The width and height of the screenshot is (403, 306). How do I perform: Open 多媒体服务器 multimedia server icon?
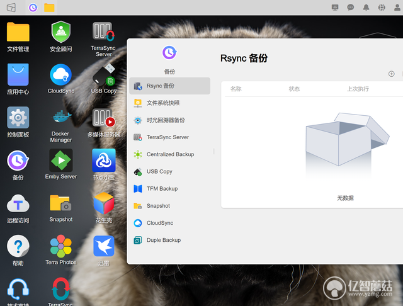point(103,117)
